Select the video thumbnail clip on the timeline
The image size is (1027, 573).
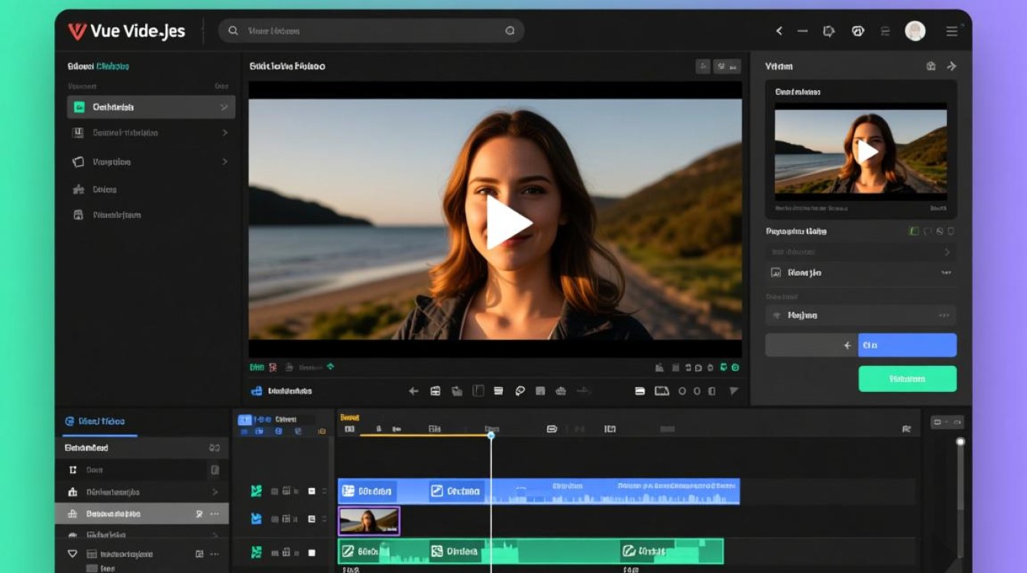[x=369, y=520]
